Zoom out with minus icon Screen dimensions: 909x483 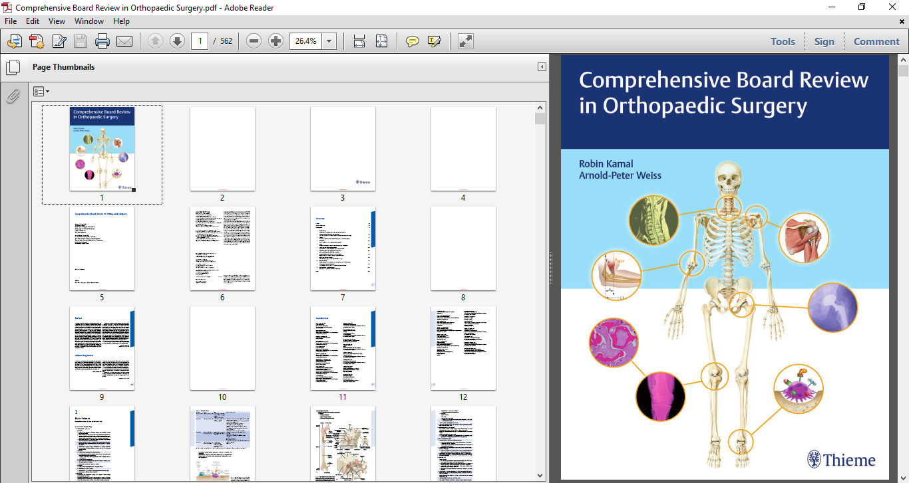click(254, 41)
